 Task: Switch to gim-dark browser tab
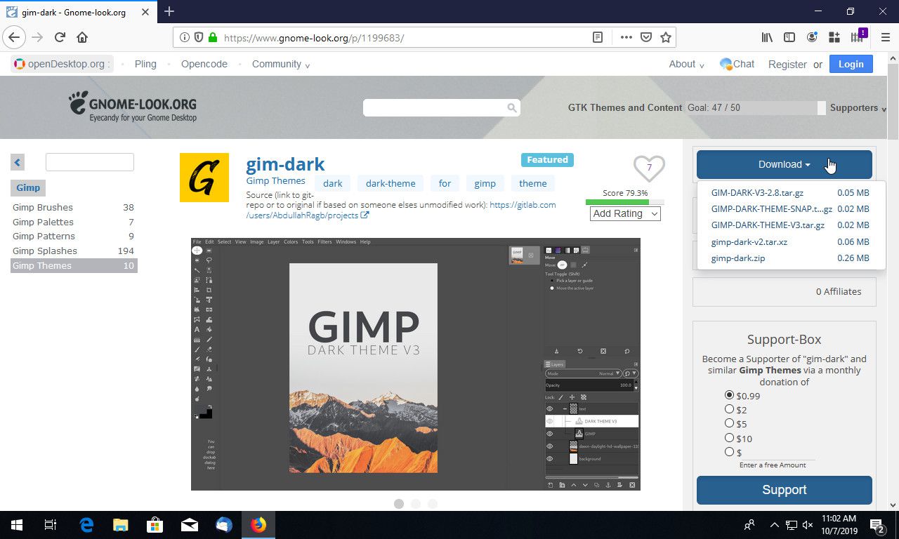click(x=78, y=12)
